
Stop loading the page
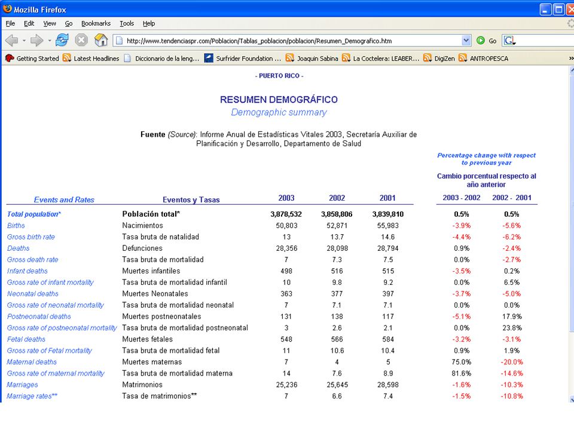[x=81, y=40]
